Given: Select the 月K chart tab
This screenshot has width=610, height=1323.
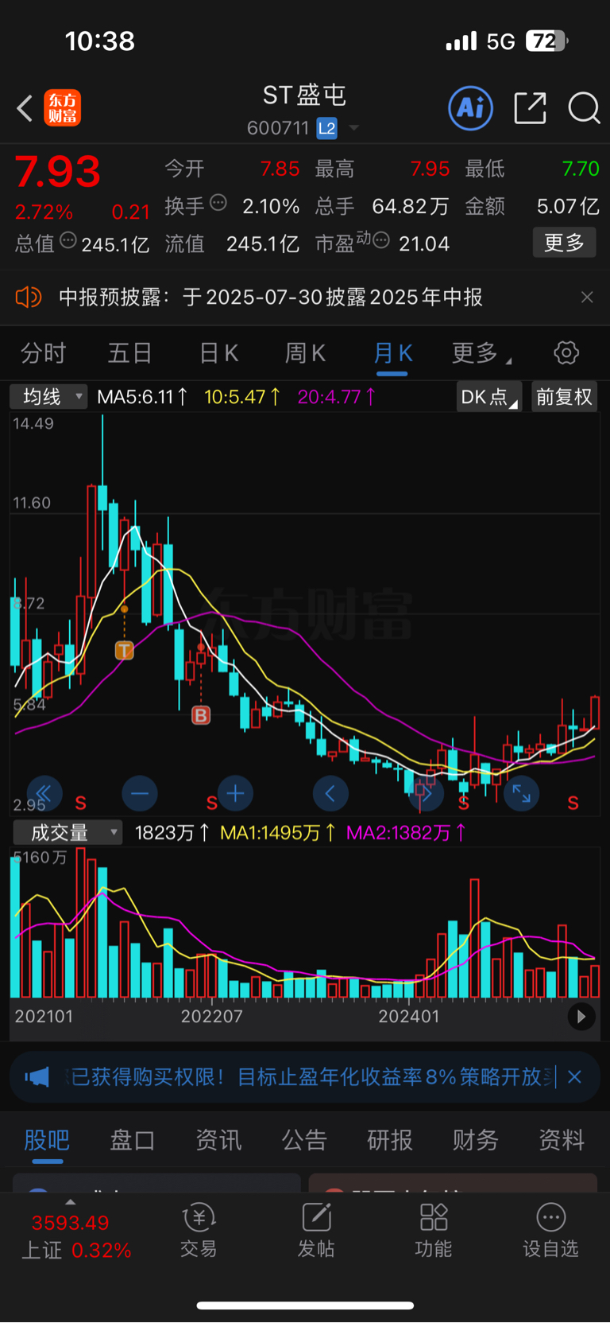Looking at the screenshot, I should 392,353.
